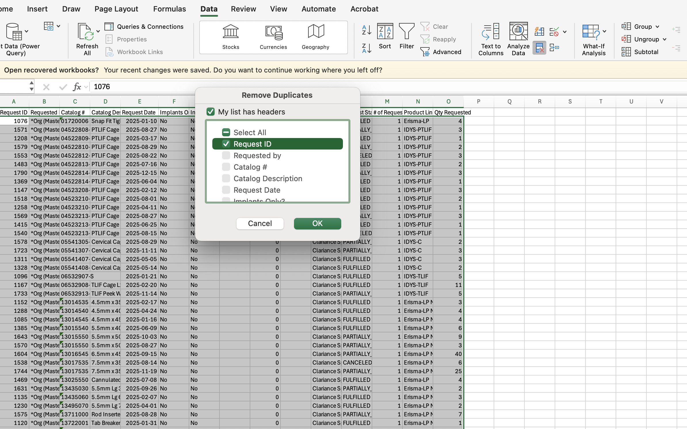Open the Group dropdown arrow

point(657,27)
